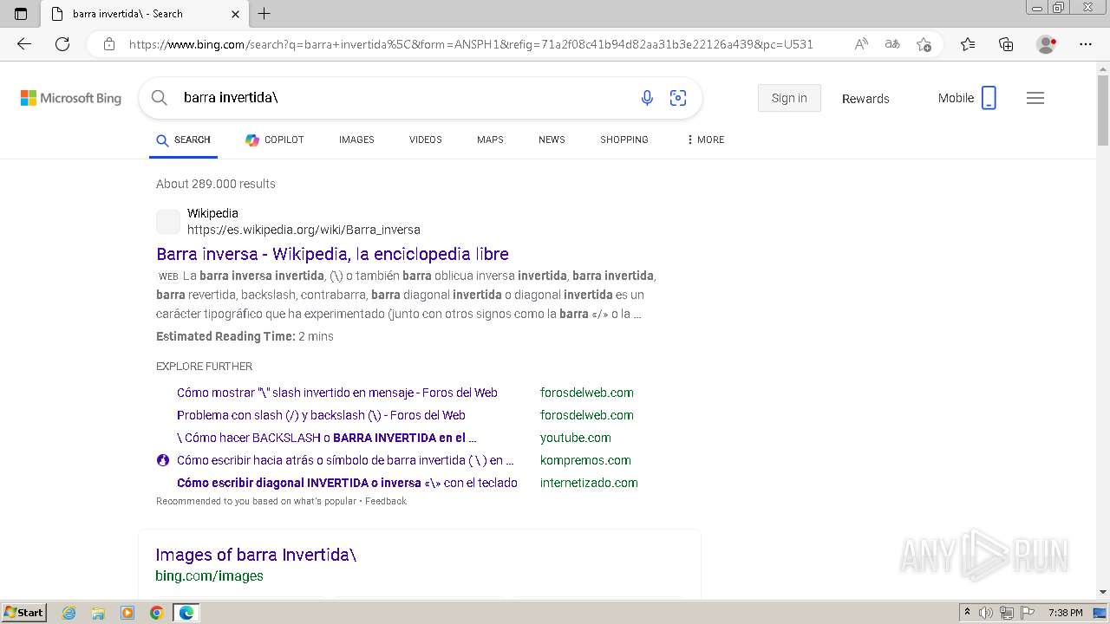The width and height of the screenshot is (1110, 624).
Task: Switch to the NEWS tab
Action: click(x=552, y=140)
